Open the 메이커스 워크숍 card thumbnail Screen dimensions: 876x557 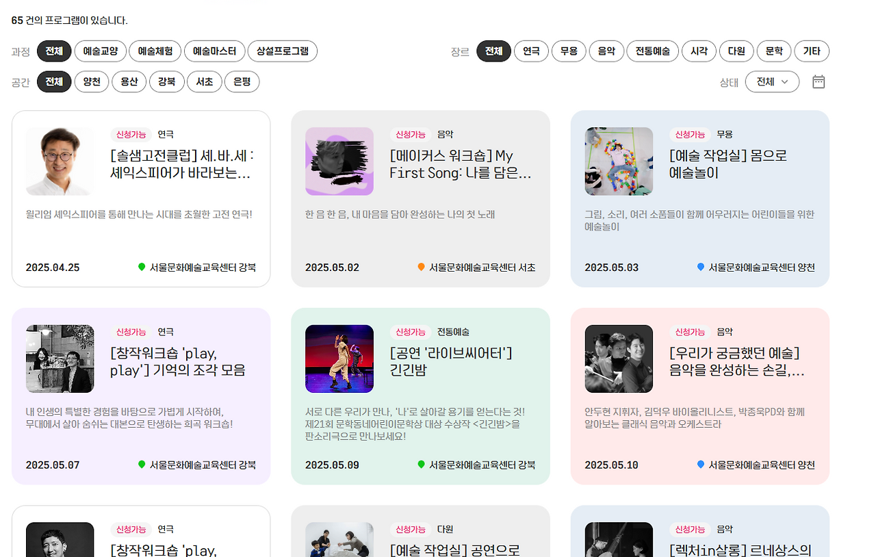tap(339, 161)
